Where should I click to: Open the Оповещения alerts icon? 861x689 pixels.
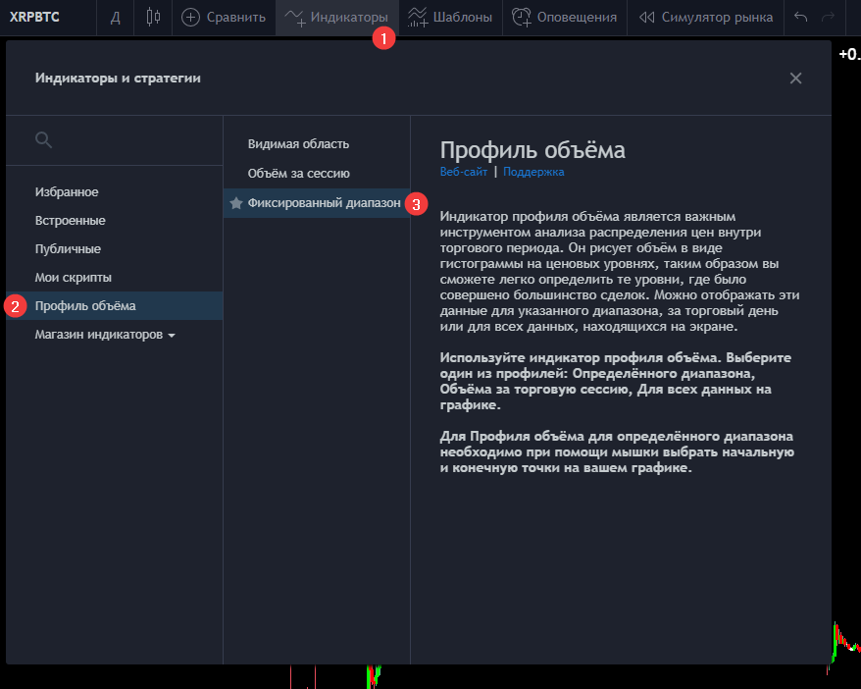point(523,17)
